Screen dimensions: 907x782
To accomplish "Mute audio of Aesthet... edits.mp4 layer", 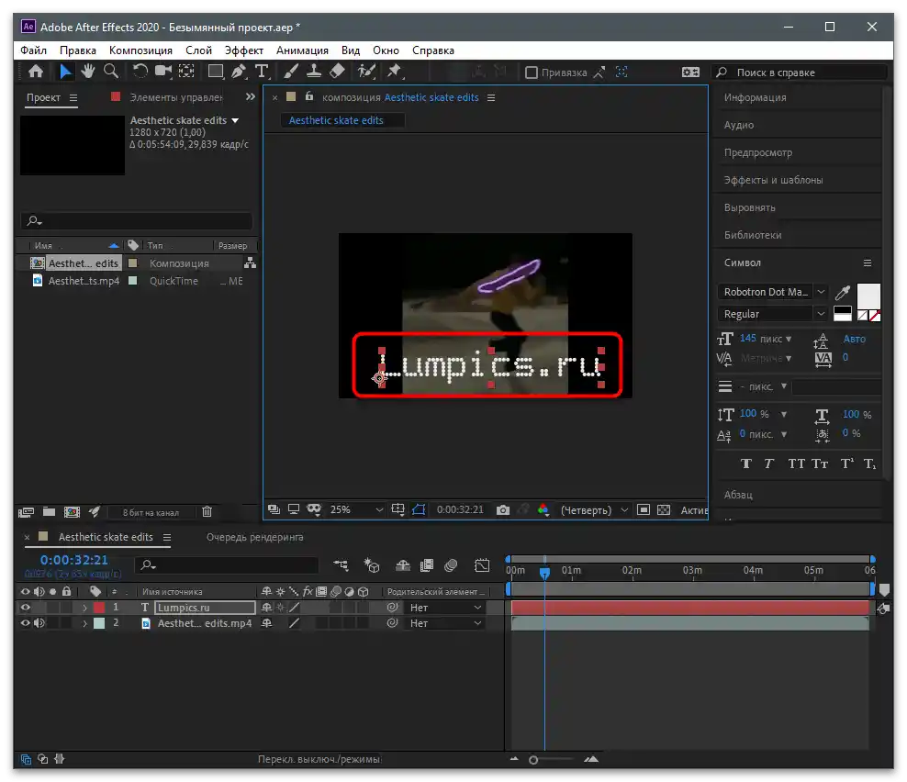I will tap(39, 623).
